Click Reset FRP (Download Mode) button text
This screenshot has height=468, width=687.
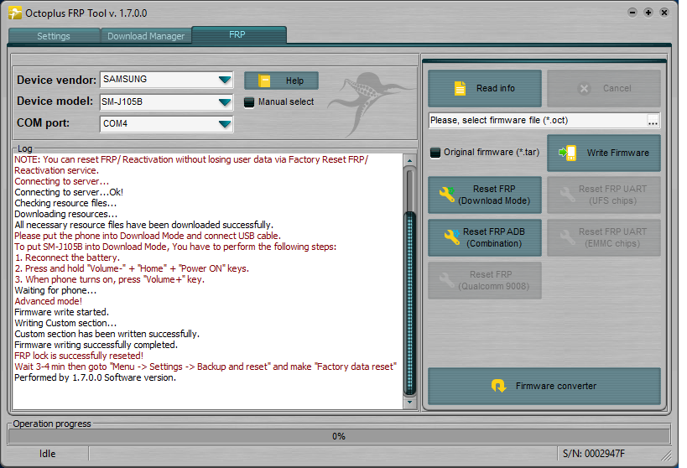pyautogui.click(x=494, y=195)
